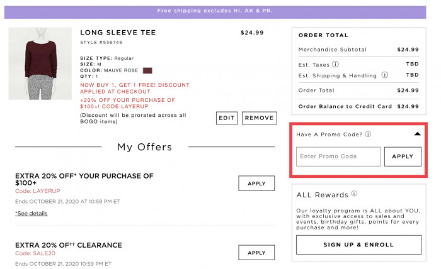
Task: Apply the LAYERUP 20% off offer
Action: tap(256, 184)
